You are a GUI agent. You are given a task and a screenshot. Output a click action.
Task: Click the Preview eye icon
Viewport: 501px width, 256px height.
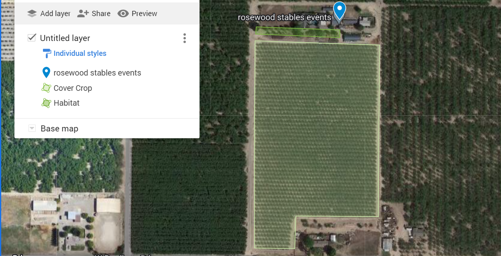tap(123, 14)
